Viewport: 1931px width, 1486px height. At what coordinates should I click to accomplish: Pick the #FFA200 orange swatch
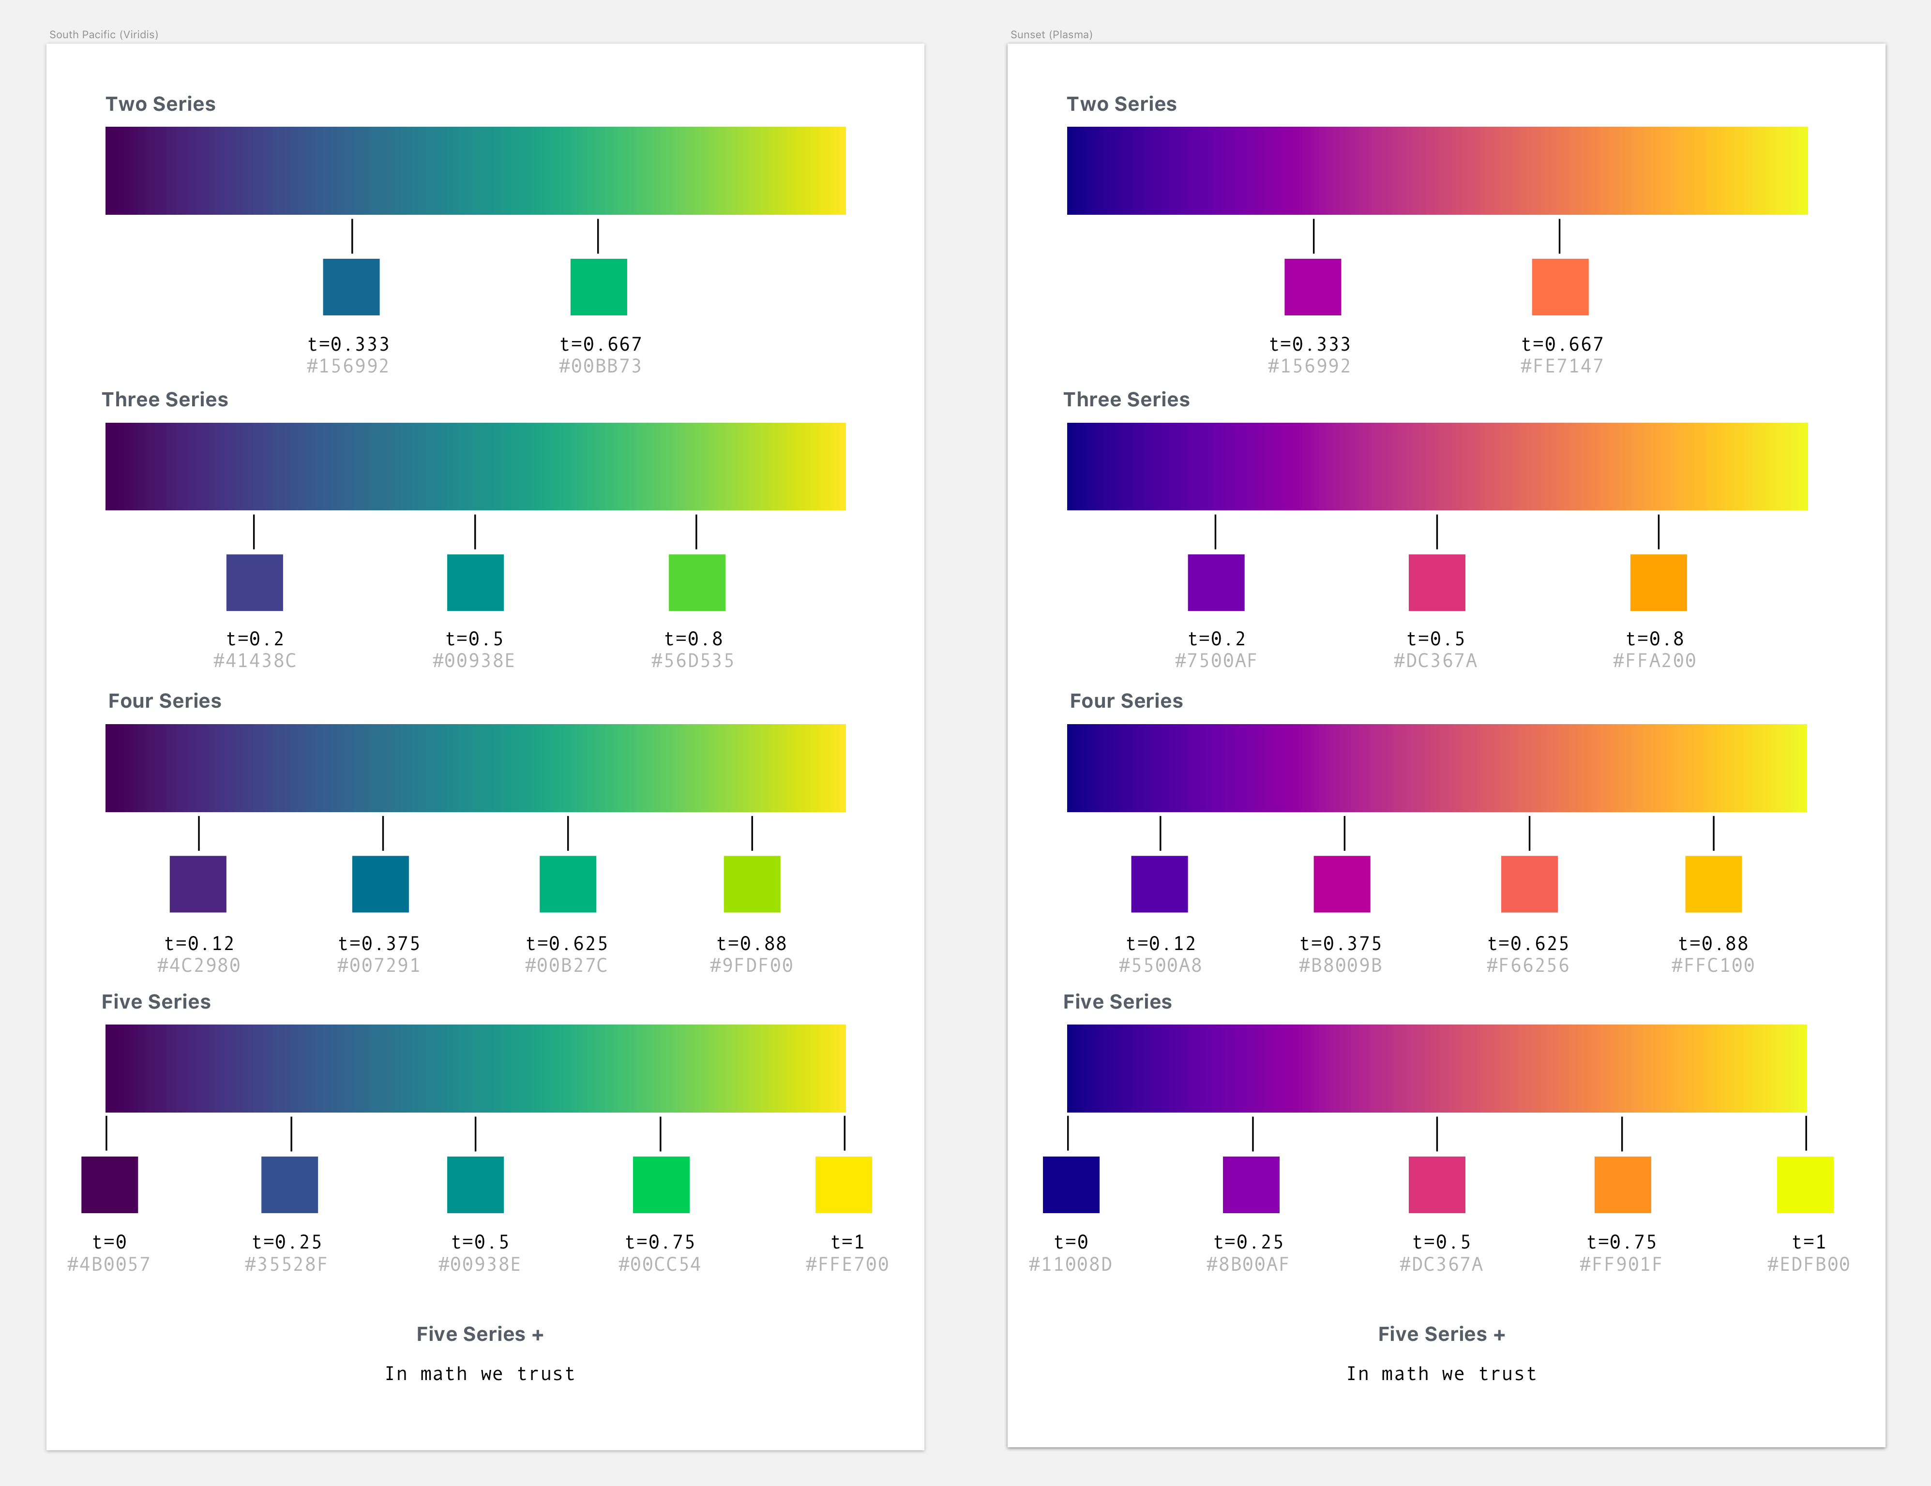[1658, 582]
